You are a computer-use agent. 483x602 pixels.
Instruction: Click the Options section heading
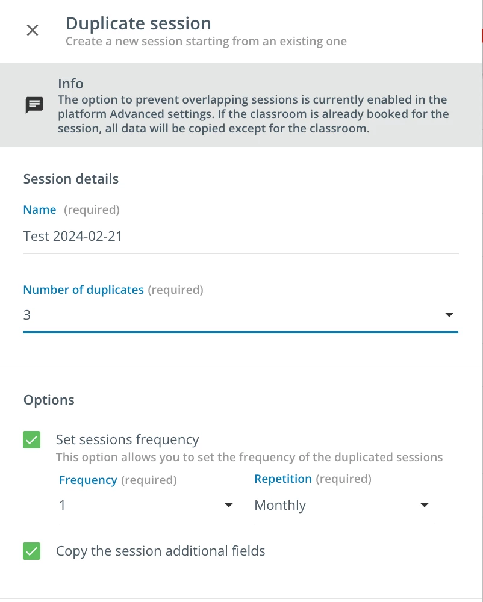point(49,400)
